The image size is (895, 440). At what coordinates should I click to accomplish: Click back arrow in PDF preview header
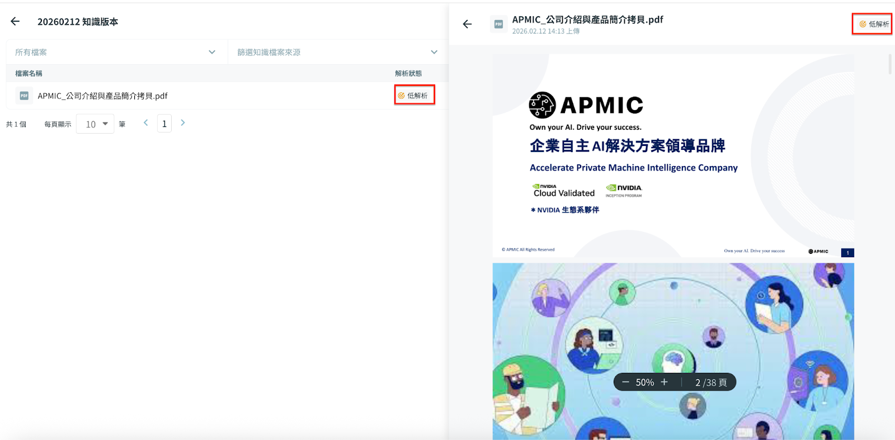point(467,24)
